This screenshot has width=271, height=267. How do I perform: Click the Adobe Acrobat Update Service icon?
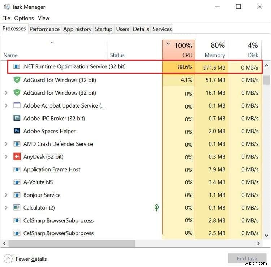17,105
